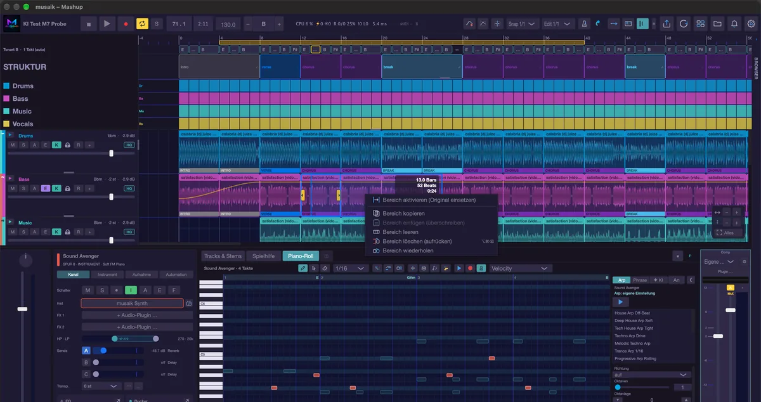Click the red record button in transport

[x=126, y=24]
